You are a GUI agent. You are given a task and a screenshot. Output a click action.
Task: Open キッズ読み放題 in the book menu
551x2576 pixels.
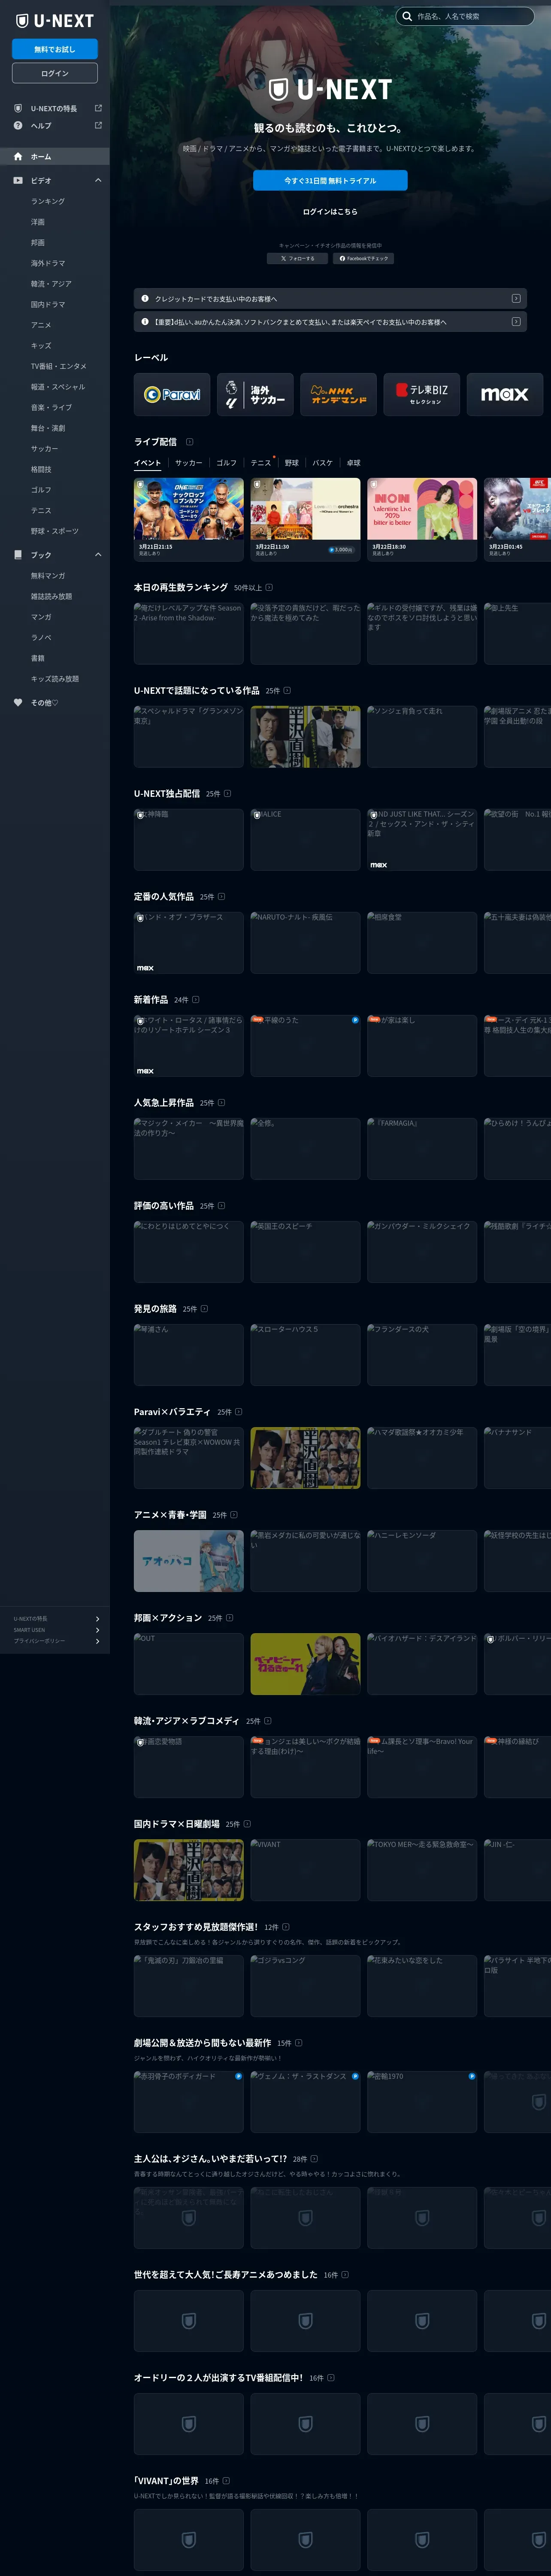[x=55, y=679]
